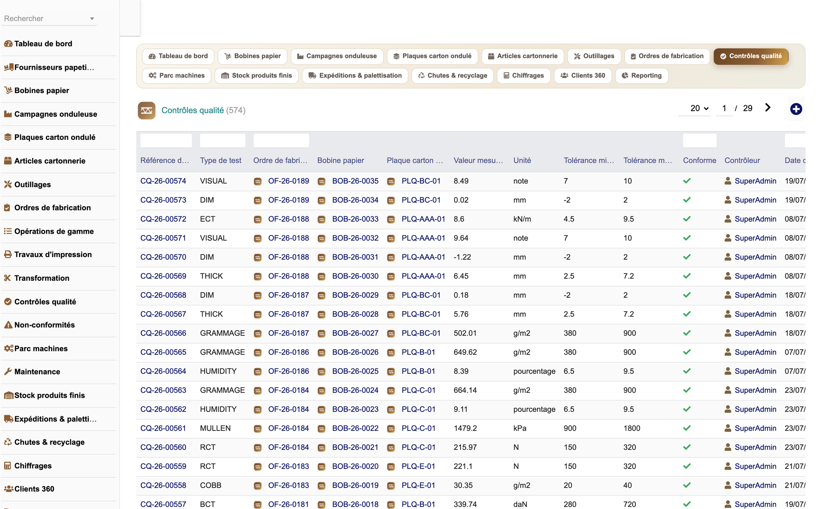Go to next page arrow

click(x=768, y=108)
